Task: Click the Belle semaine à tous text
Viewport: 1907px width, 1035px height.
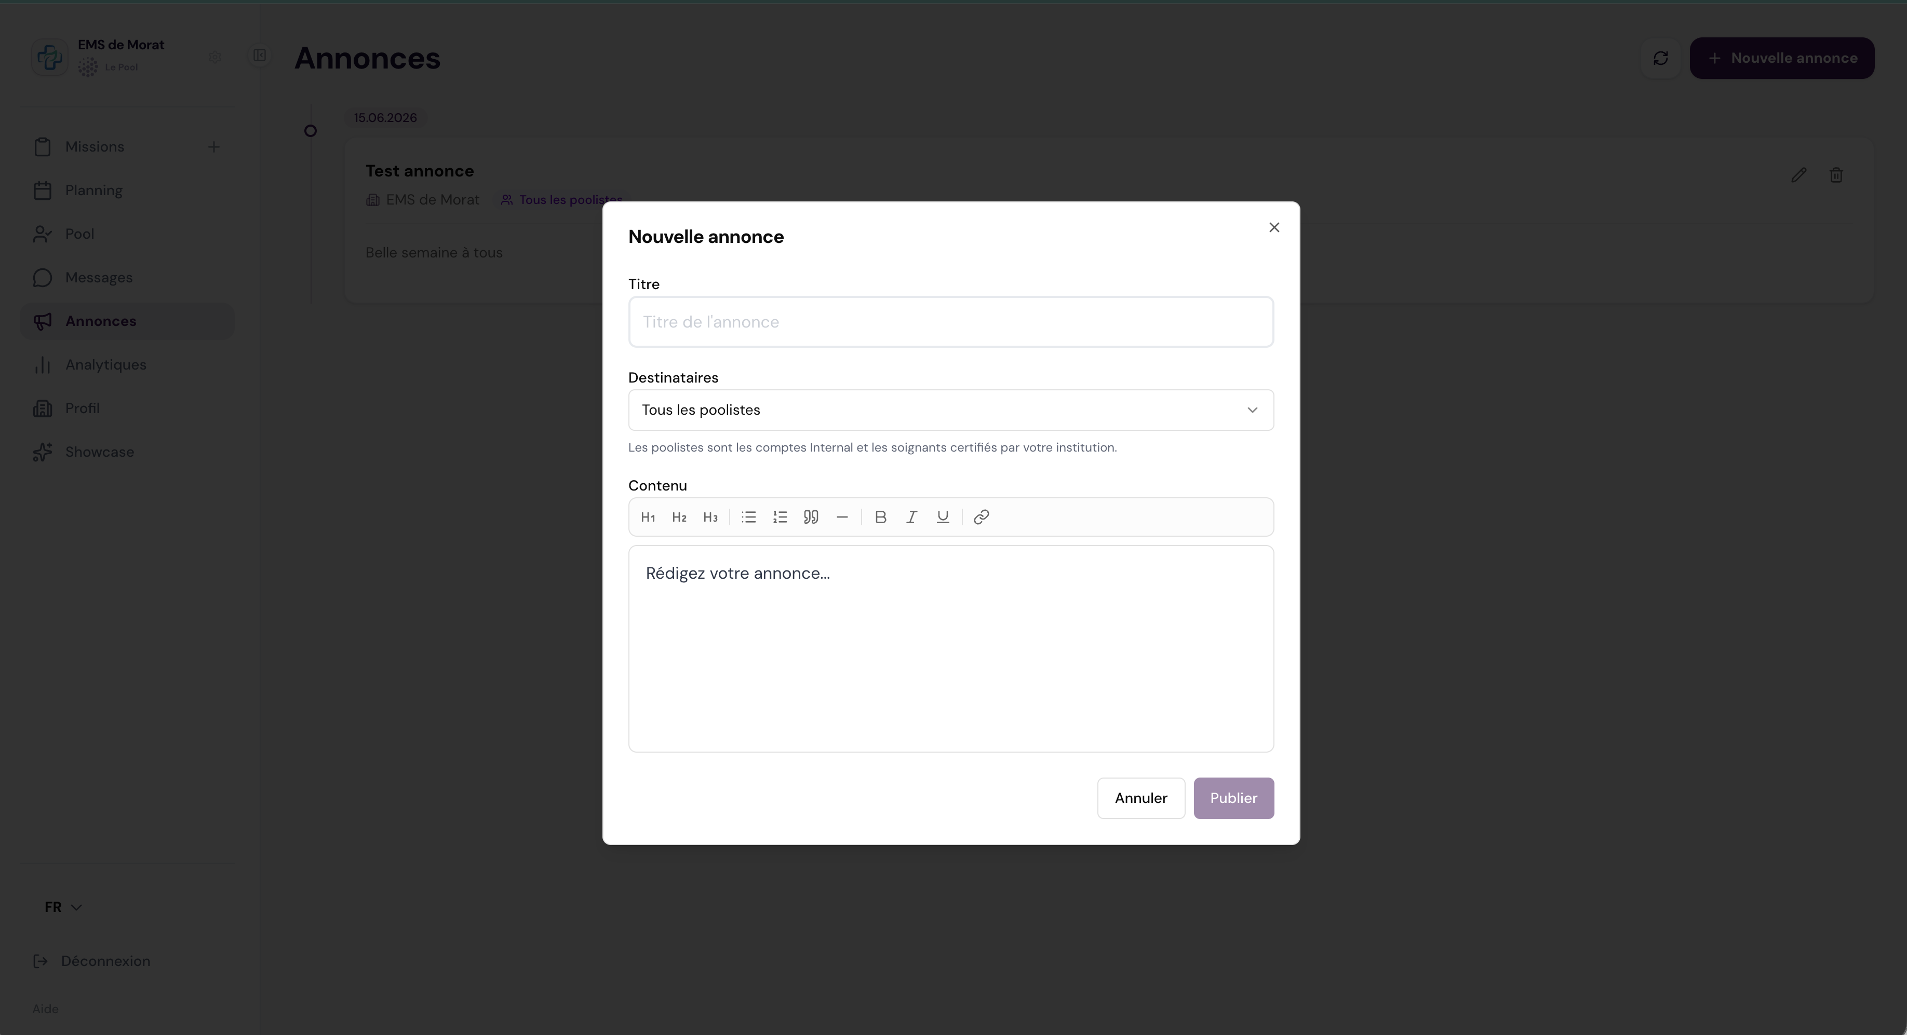Action: [434, 253]
